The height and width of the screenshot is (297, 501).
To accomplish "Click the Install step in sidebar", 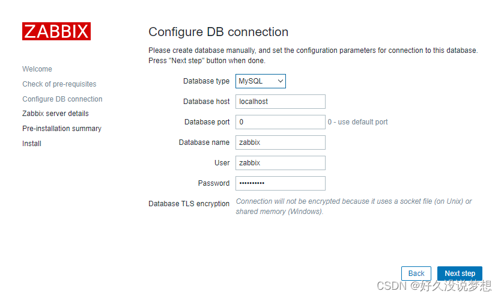I will pyautogui.click(x=32, y=144).
